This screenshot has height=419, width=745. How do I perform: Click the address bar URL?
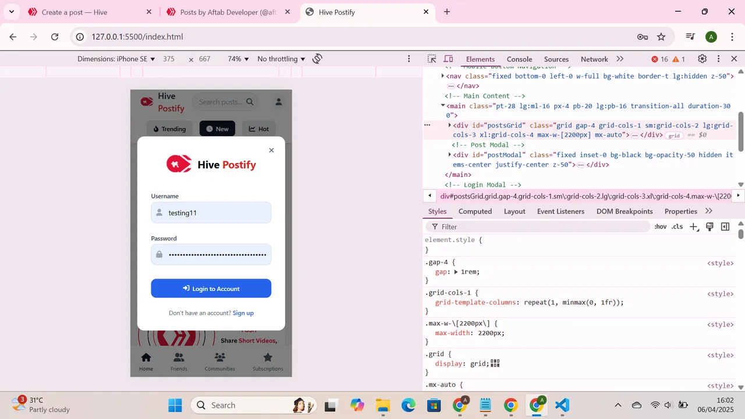tap(137, 37)
